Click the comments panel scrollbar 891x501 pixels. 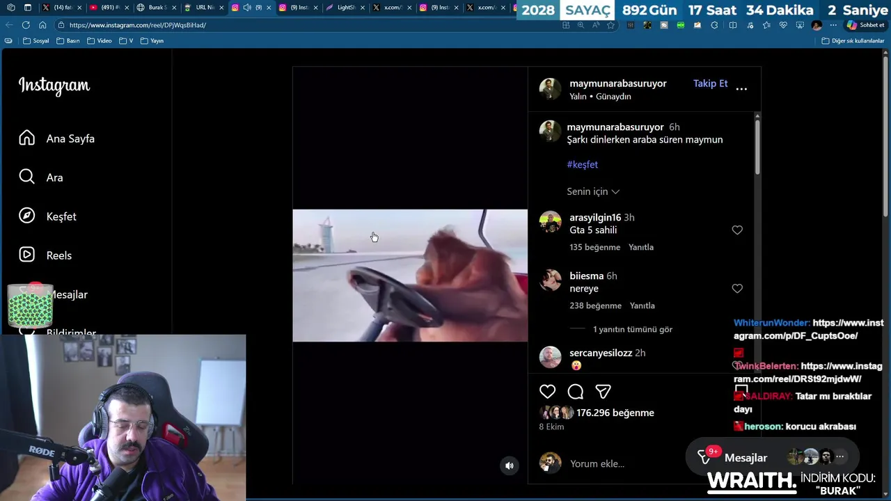click(x=757, y=147)
